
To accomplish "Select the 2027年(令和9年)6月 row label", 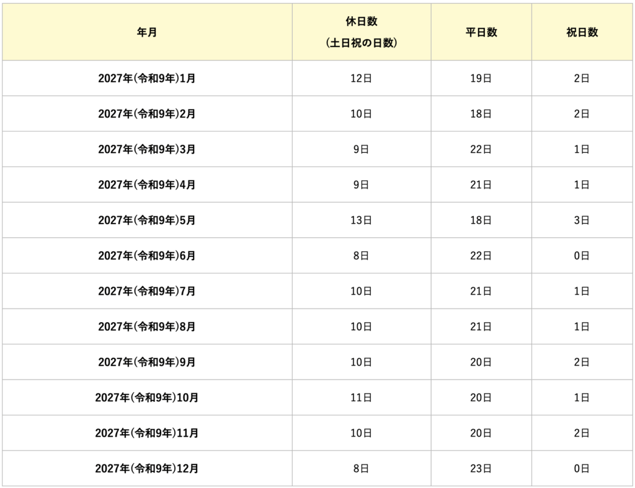I will pyautogui.click(x=147, y=256).
